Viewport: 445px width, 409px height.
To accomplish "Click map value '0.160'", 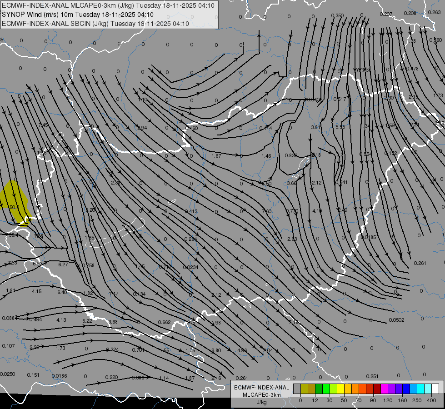I will click(x=191, y=128).
